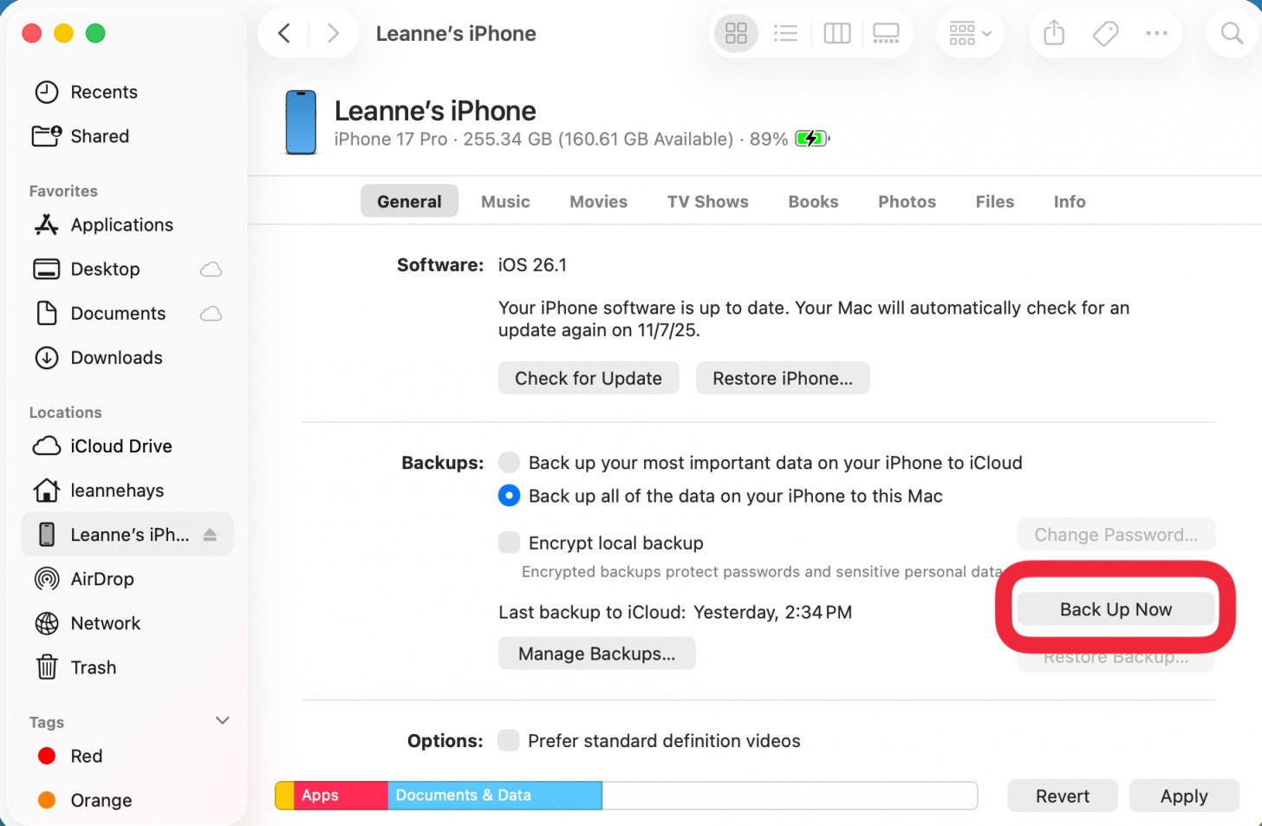Enable Encrypt local backup

(x=509, y=542)
